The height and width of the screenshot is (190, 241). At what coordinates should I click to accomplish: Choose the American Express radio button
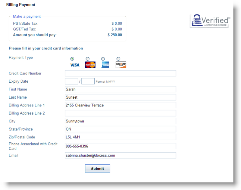tap(103, 59)
